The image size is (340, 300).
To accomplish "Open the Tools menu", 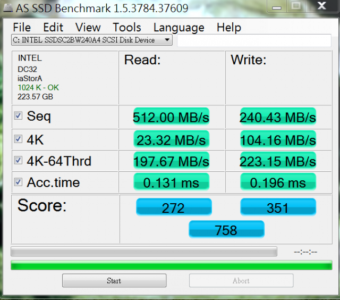I will click(x=127, y=27).
